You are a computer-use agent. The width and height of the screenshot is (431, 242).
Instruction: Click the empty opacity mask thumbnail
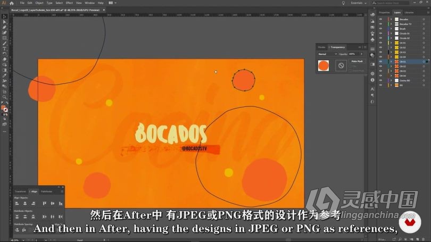[341, 65]
